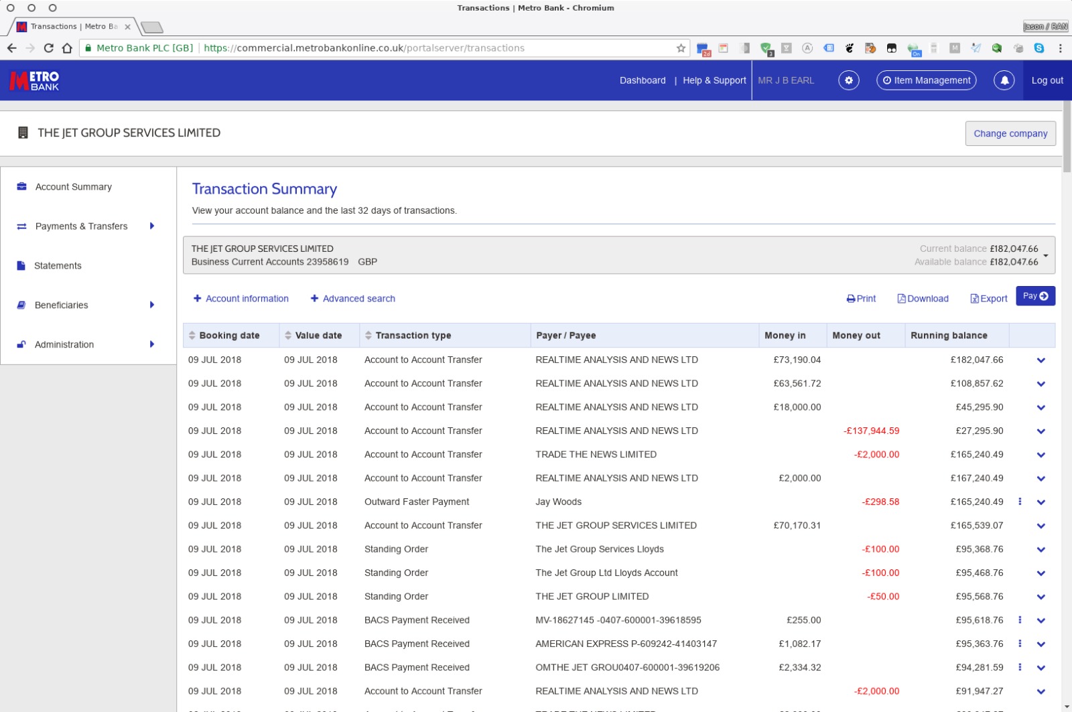Open notifications bell icon
Image resolution: width=1072 pixels, height=712 pixels.
click(1004, 80)
